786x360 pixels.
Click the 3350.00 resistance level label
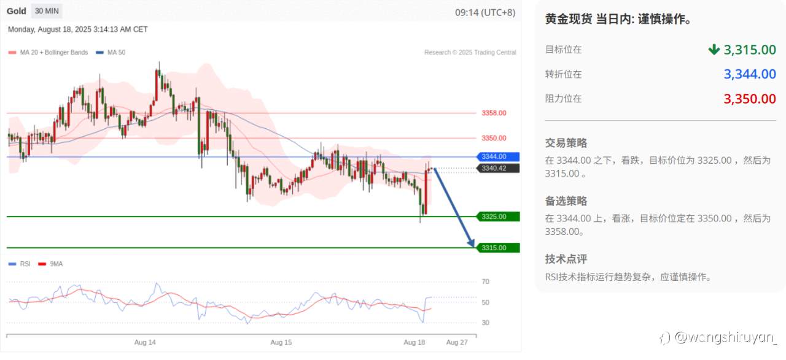coord(494,138)
